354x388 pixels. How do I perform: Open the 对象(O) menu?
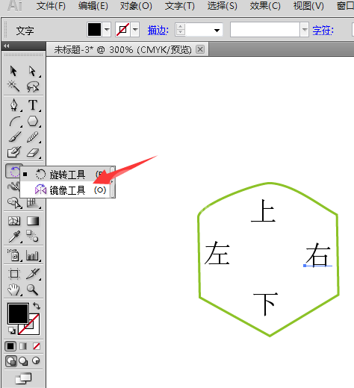(x=136, y=6)
